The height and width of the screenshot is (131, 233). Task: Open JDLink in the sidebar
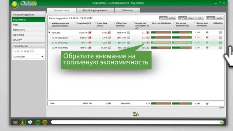click(28, 40)
